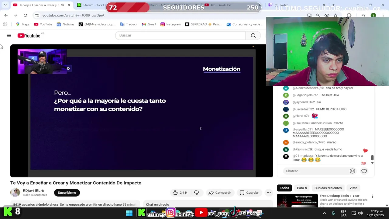Open the red YouTube taskbar icon
The height and width of the screenshot is (219, 389).
[x=201, y=213]
